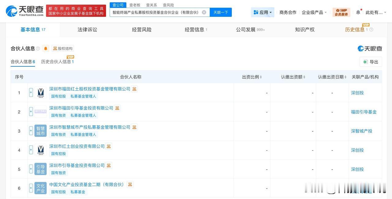Switch to the 查老板 search tab

coord(135,5)
